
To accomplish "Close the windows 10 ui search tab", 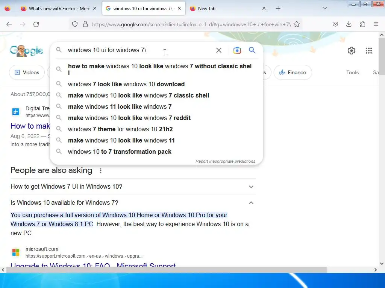I will pos(179,9).
